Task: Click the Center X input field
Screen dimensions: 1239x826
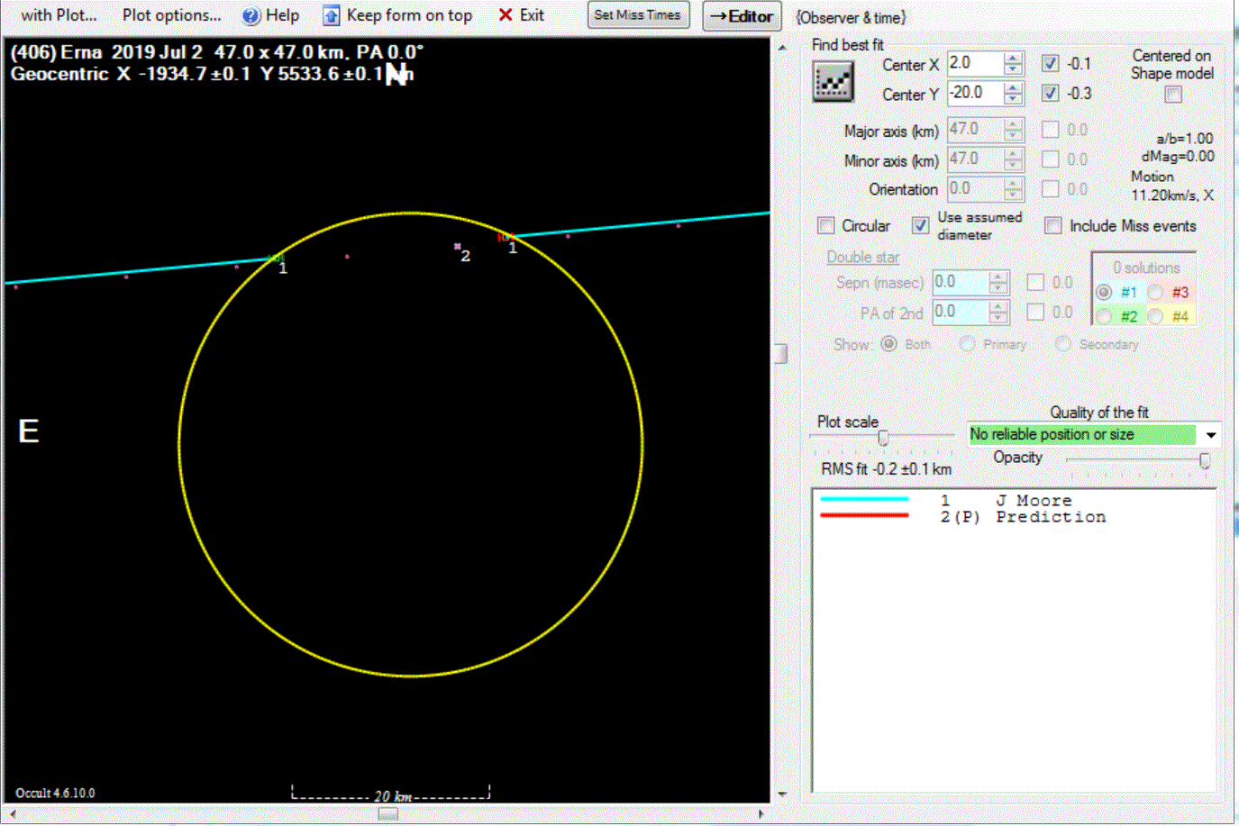Action: 974,64
